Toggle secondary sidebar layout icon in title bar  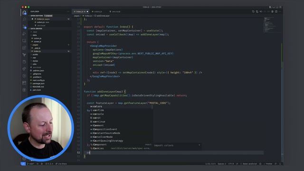coord(277,7)
